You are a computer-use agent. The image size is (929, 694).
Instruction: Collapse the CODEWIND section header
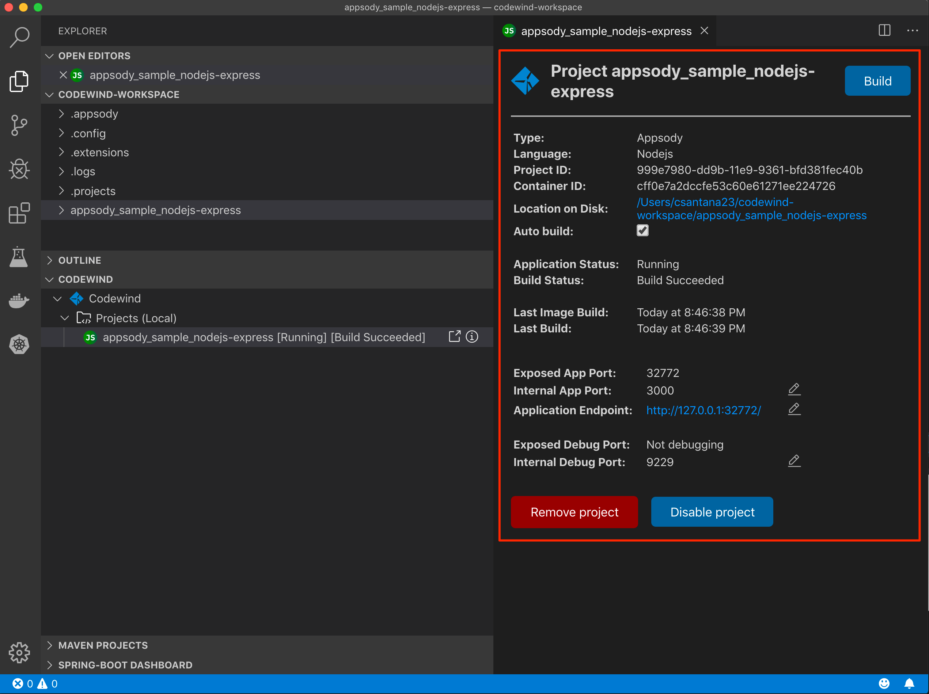(x=267, y=279)
